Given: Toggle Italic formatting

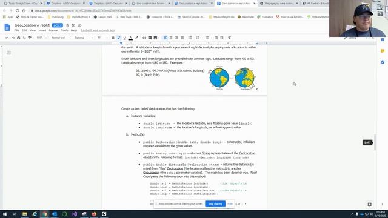Looking at the screenshot, I should (119, 38).
